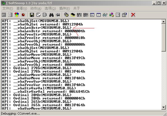Minimize the SoftSnoop window
Screen dimensions: 167x116
tap(154, 3)
